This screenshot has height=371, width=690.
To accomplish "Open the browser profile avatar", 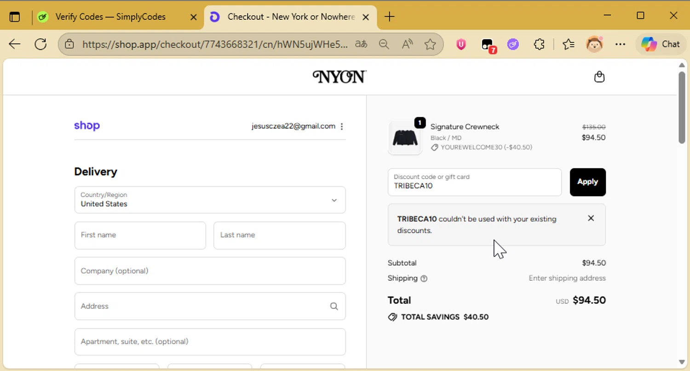I will pyautogui.click(x=594, y=44).
